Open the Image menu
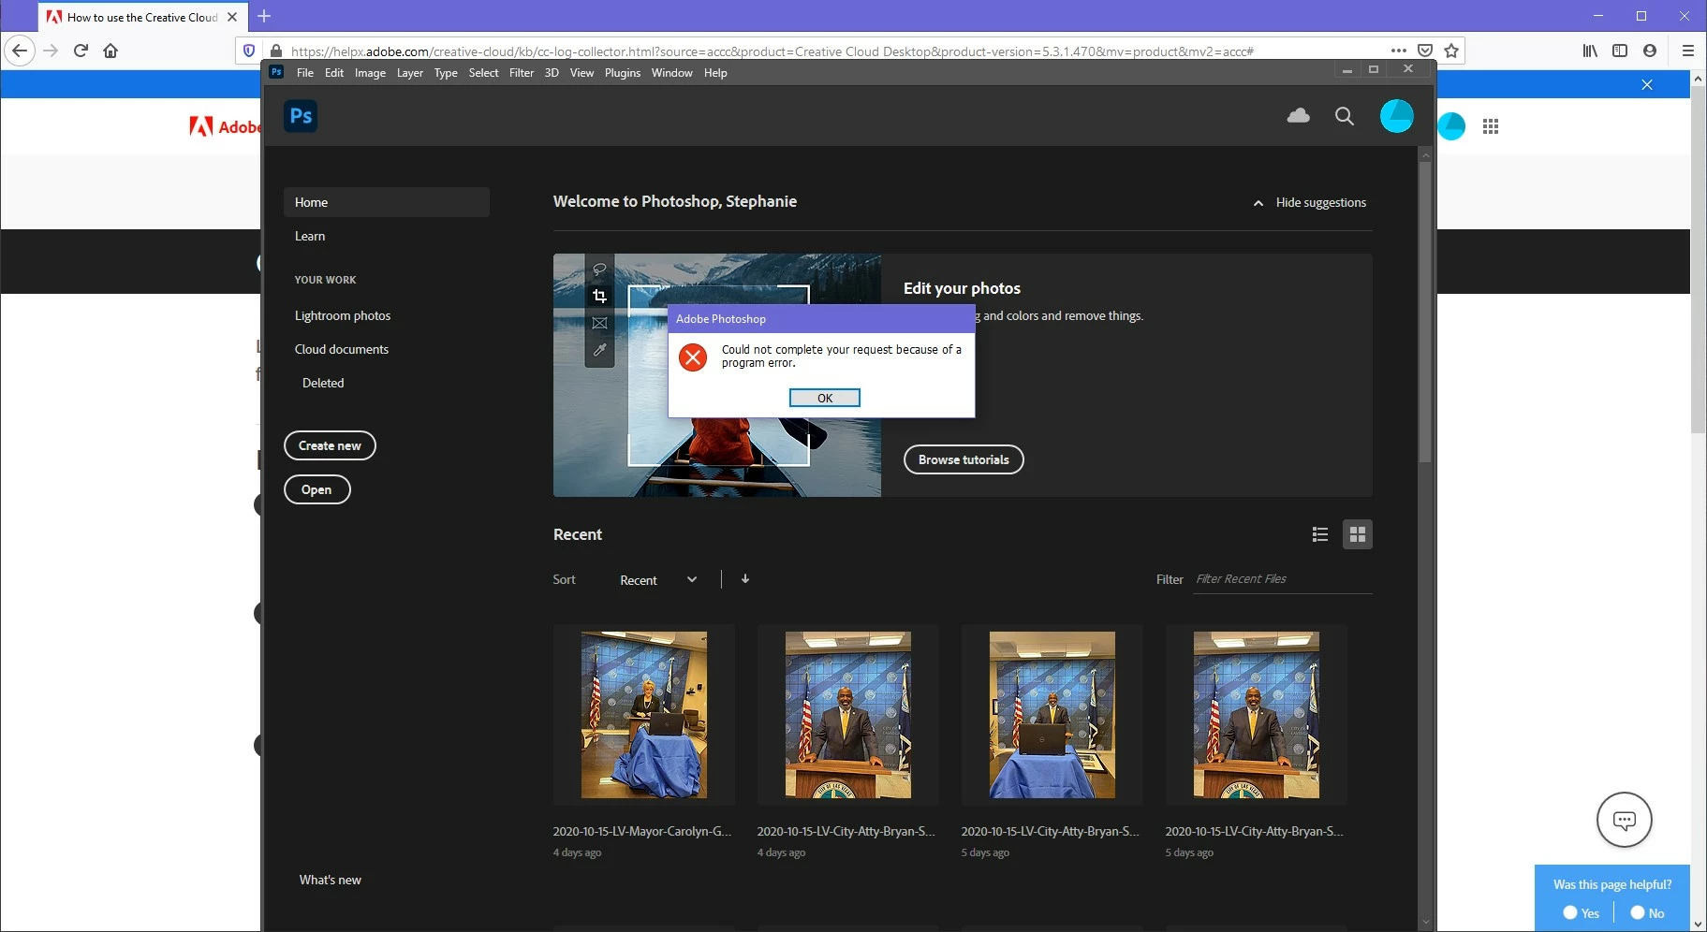Image resolution: width=1707 pixels, height=932 pixels. [370, 73]
